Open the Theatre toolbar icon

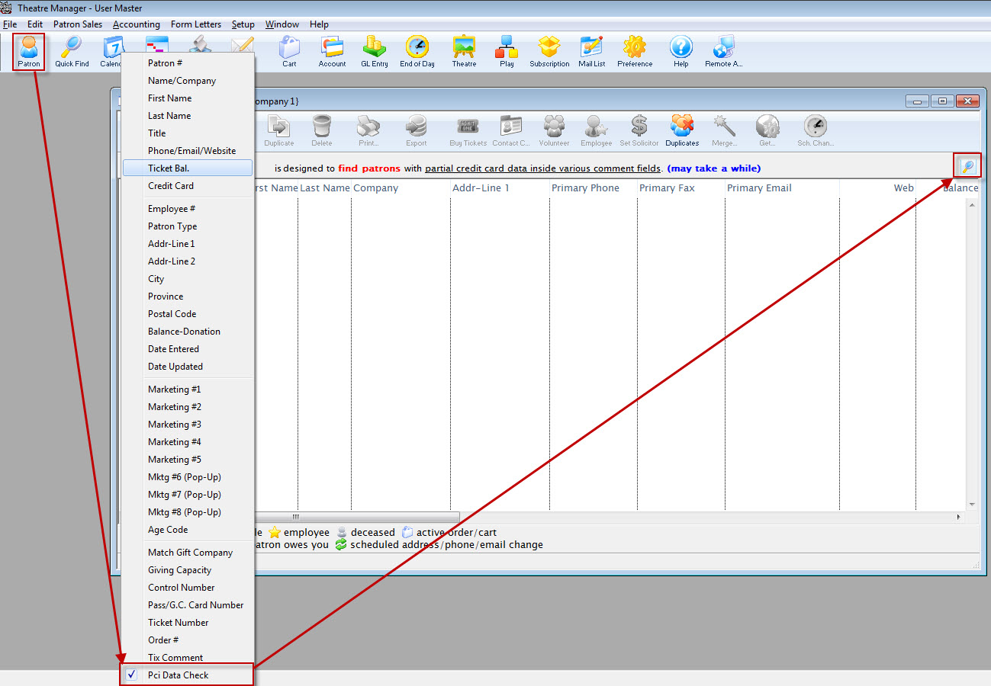point(464,52)
